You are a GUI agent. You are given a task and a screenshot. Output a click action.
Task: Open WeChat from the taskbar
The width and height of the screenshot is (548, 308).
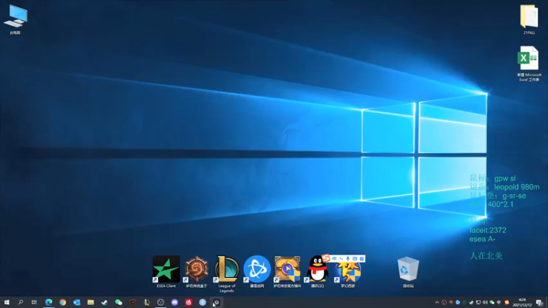point(119,303)
